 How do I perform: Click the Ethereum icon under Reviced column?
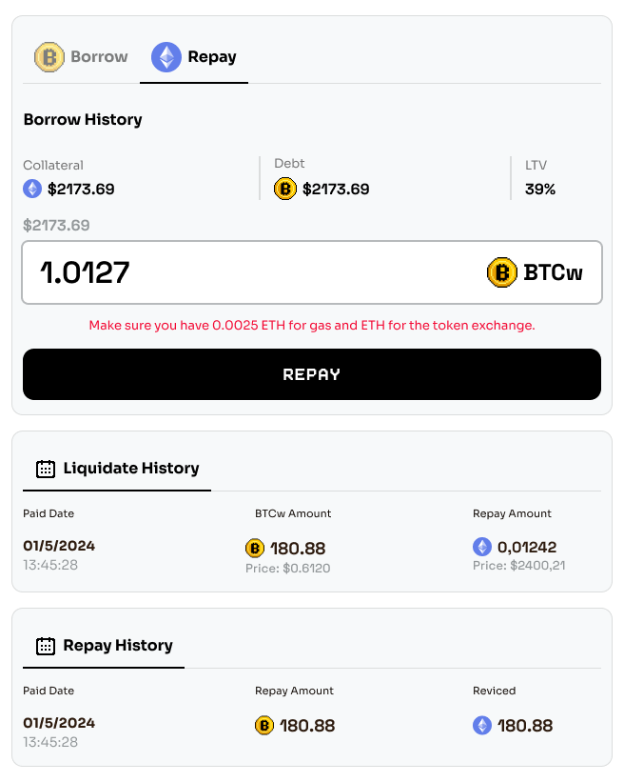(483, 726)
